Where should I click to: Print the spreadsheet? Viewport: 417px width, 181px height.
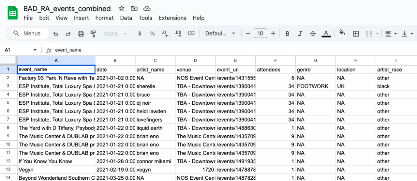(x=81, y=34)
